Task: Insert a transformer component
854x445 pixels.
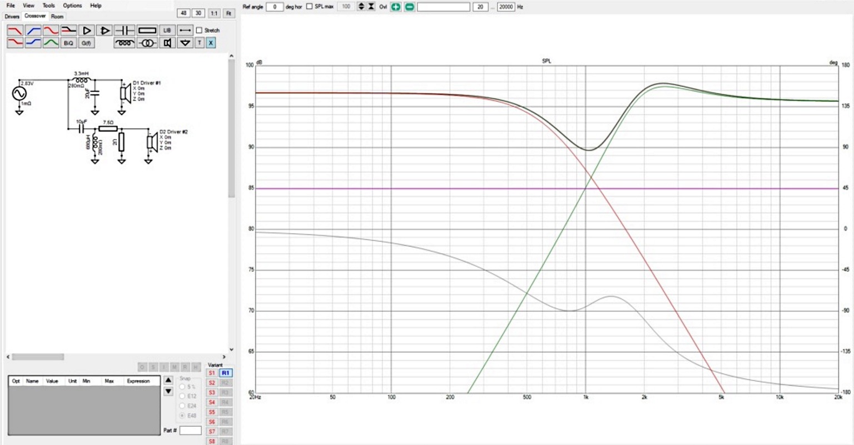Action: [147, 43]
